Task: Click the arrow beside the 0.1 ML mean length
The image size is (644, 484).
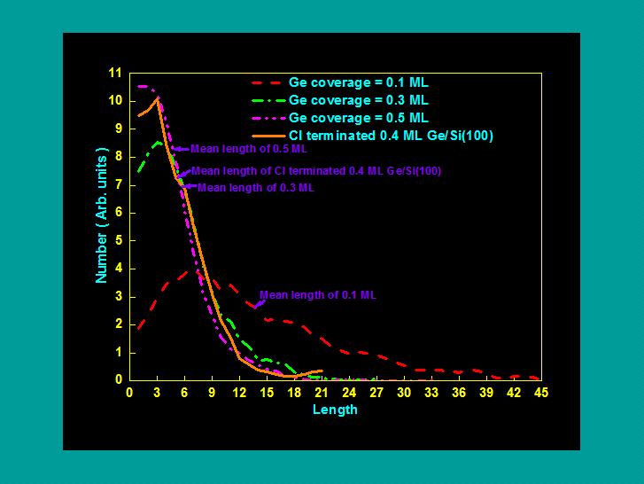Action: coord(259,303)
